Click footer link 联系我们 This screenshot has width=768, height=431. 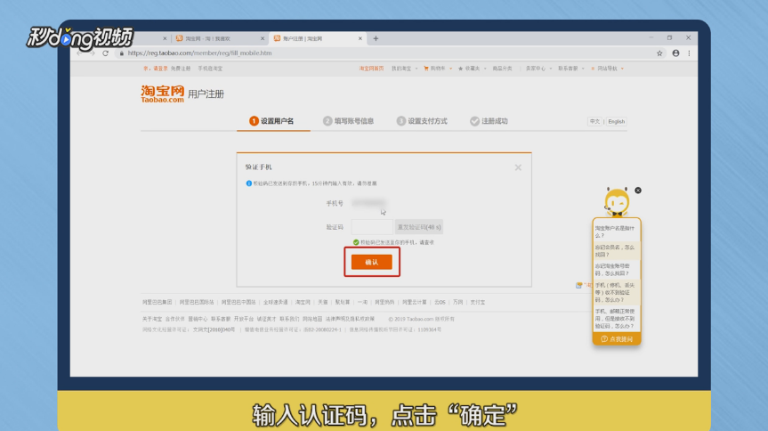(x=289, y=319)
